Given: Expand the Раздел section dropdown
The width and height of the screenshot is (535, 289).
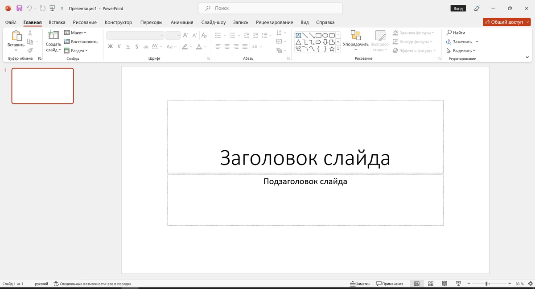Looking at the screenshot, I should point(76,50).
